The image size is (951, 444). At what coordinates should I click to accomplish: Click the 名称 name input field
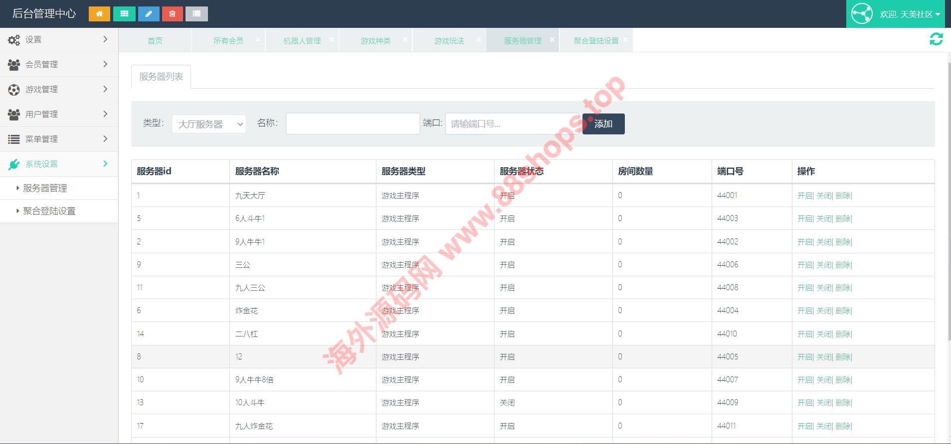click(353, 124)
